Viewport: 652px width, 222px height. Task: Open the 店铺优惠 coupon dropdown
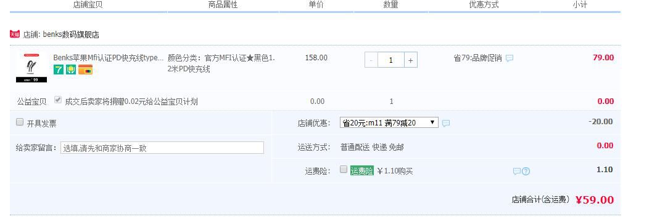tap(389, 122)
